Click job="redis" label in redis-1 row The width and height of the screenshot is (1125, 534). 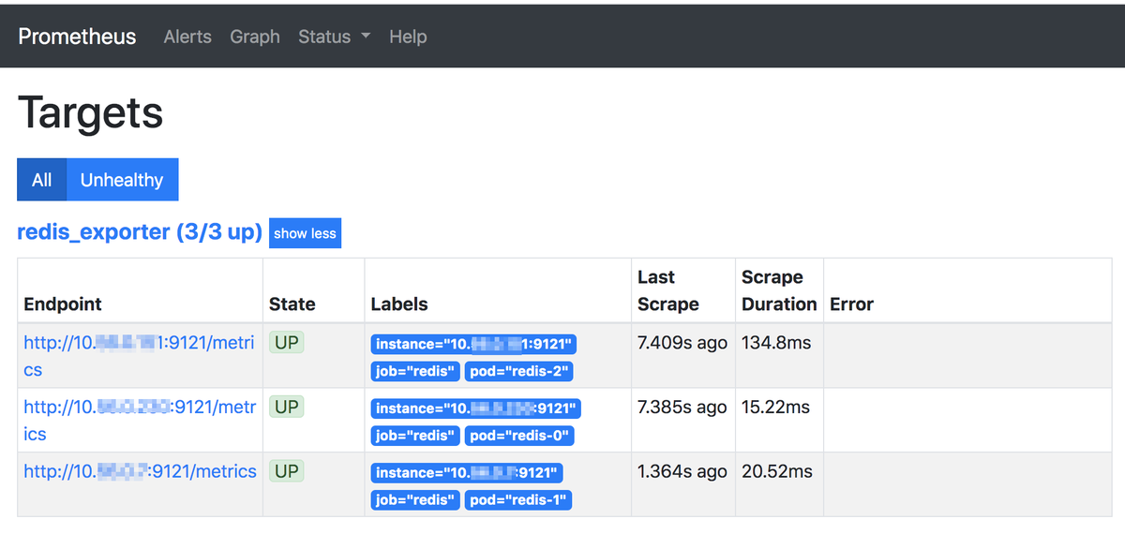click(x=415, y=500)
